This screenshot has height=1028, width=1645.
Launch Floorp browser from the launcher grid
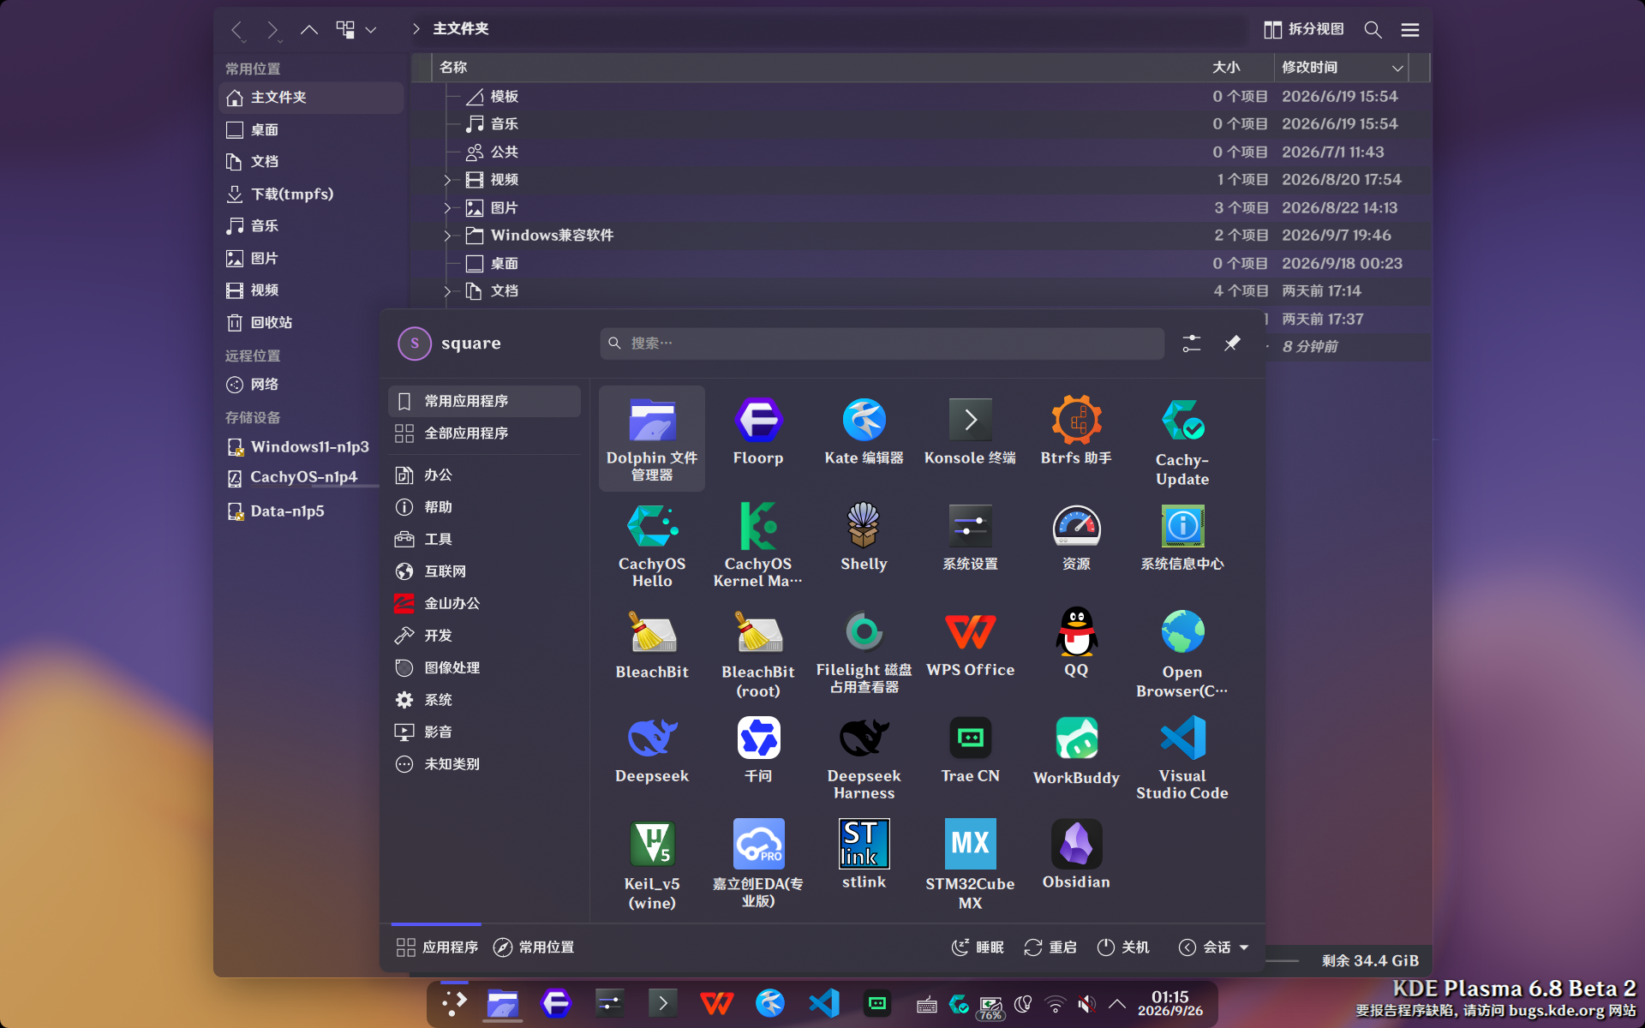coord(758,433)
